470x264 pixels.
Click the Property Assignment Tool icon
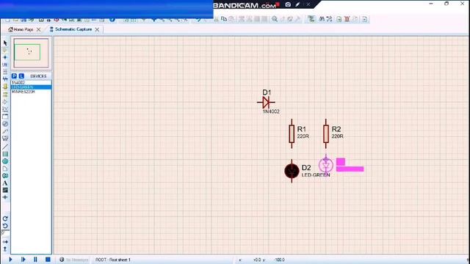pyautogui.click(x=330, y=19)
